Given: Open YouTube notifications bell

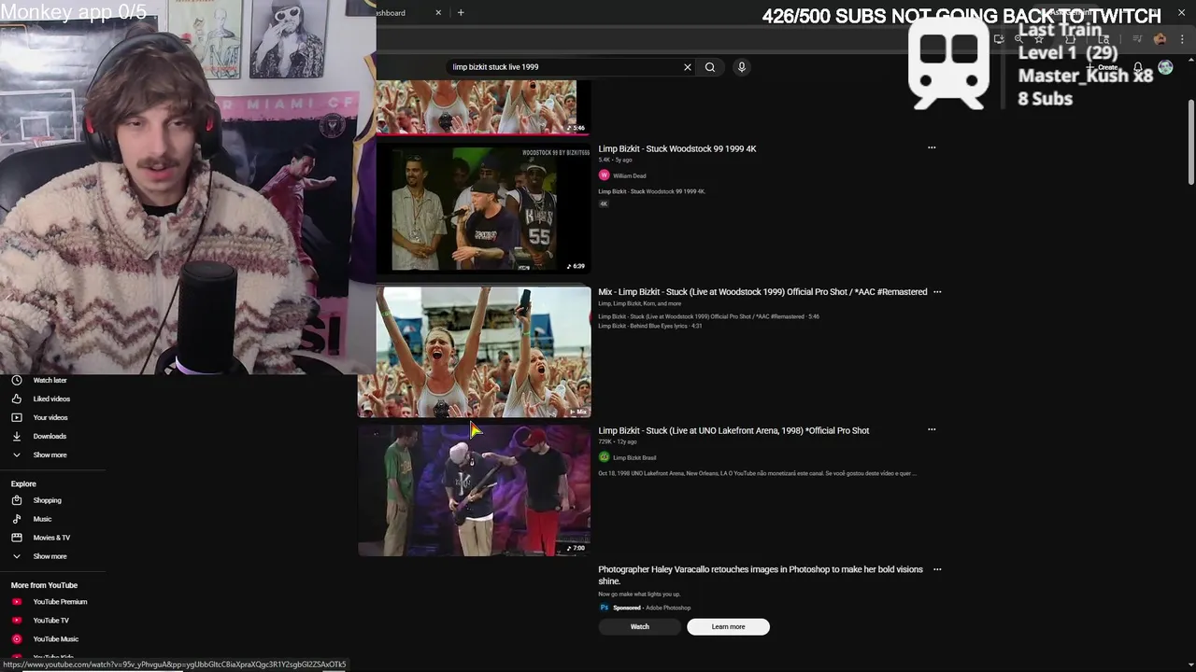Looking at the screenshot, I should click(x=1138, y=67).
